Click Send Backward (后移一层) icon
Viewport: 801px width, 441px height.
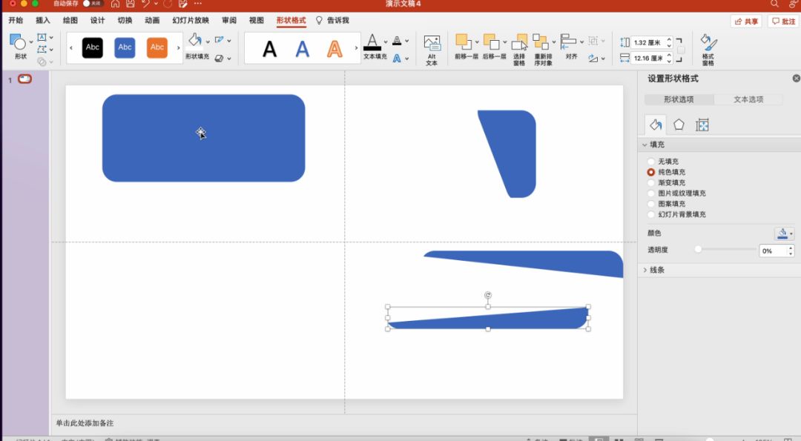tap(491, 42)
